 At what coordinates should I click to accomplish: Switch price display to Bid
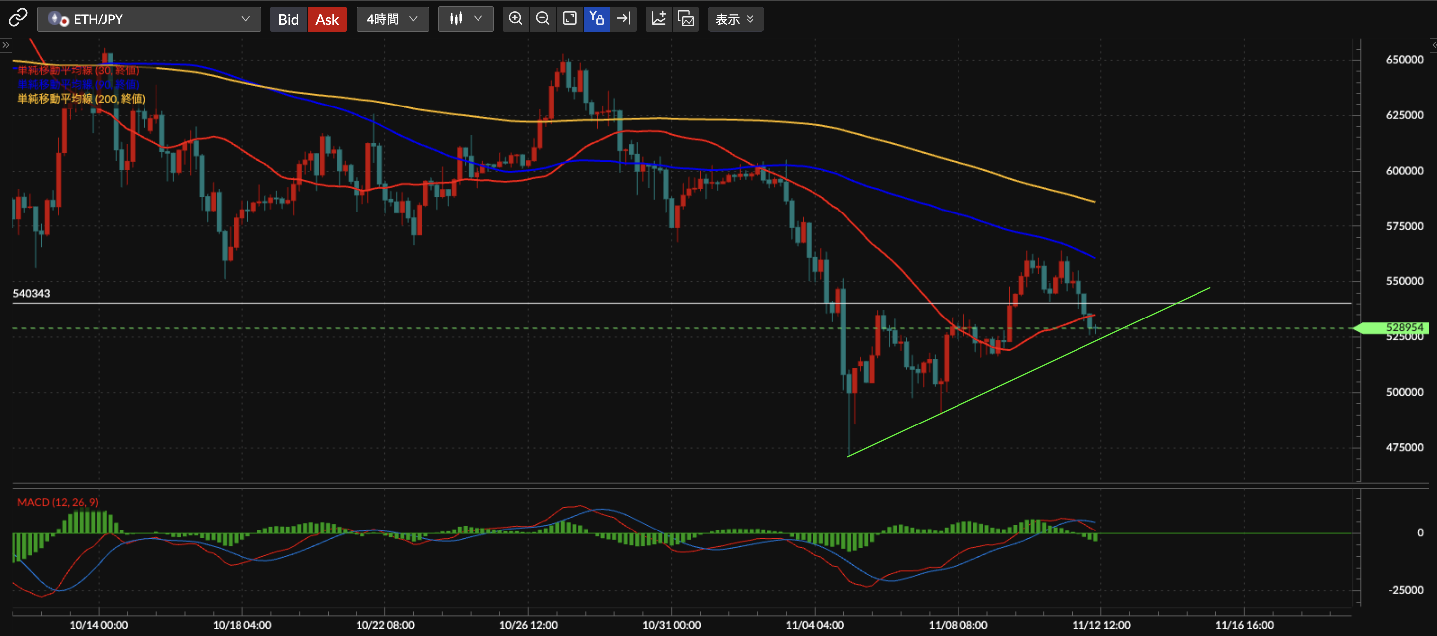click(288, 19)
